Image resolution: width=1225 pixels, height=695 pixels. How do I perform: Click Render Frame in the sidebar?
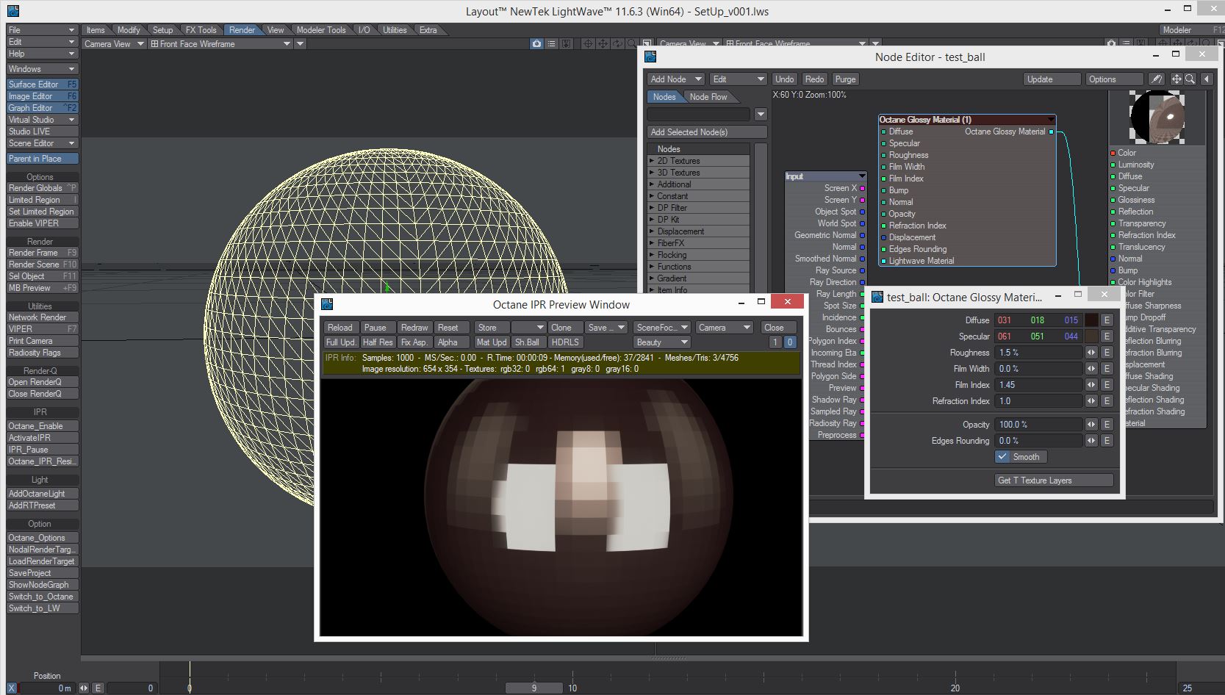coord(43,253)
